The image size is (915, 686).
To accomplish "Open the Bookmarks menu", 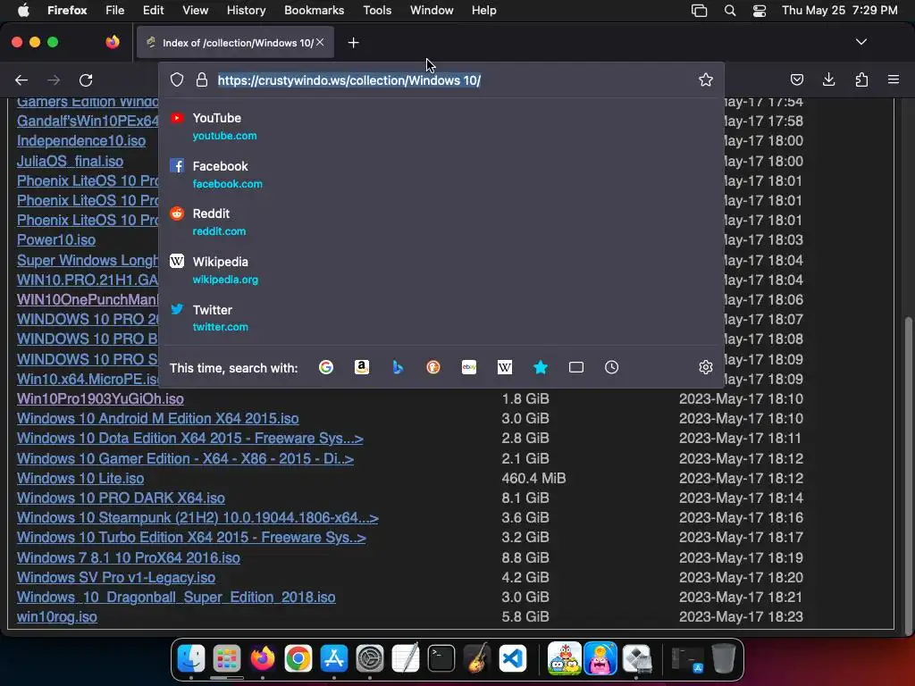I will 314,10.
